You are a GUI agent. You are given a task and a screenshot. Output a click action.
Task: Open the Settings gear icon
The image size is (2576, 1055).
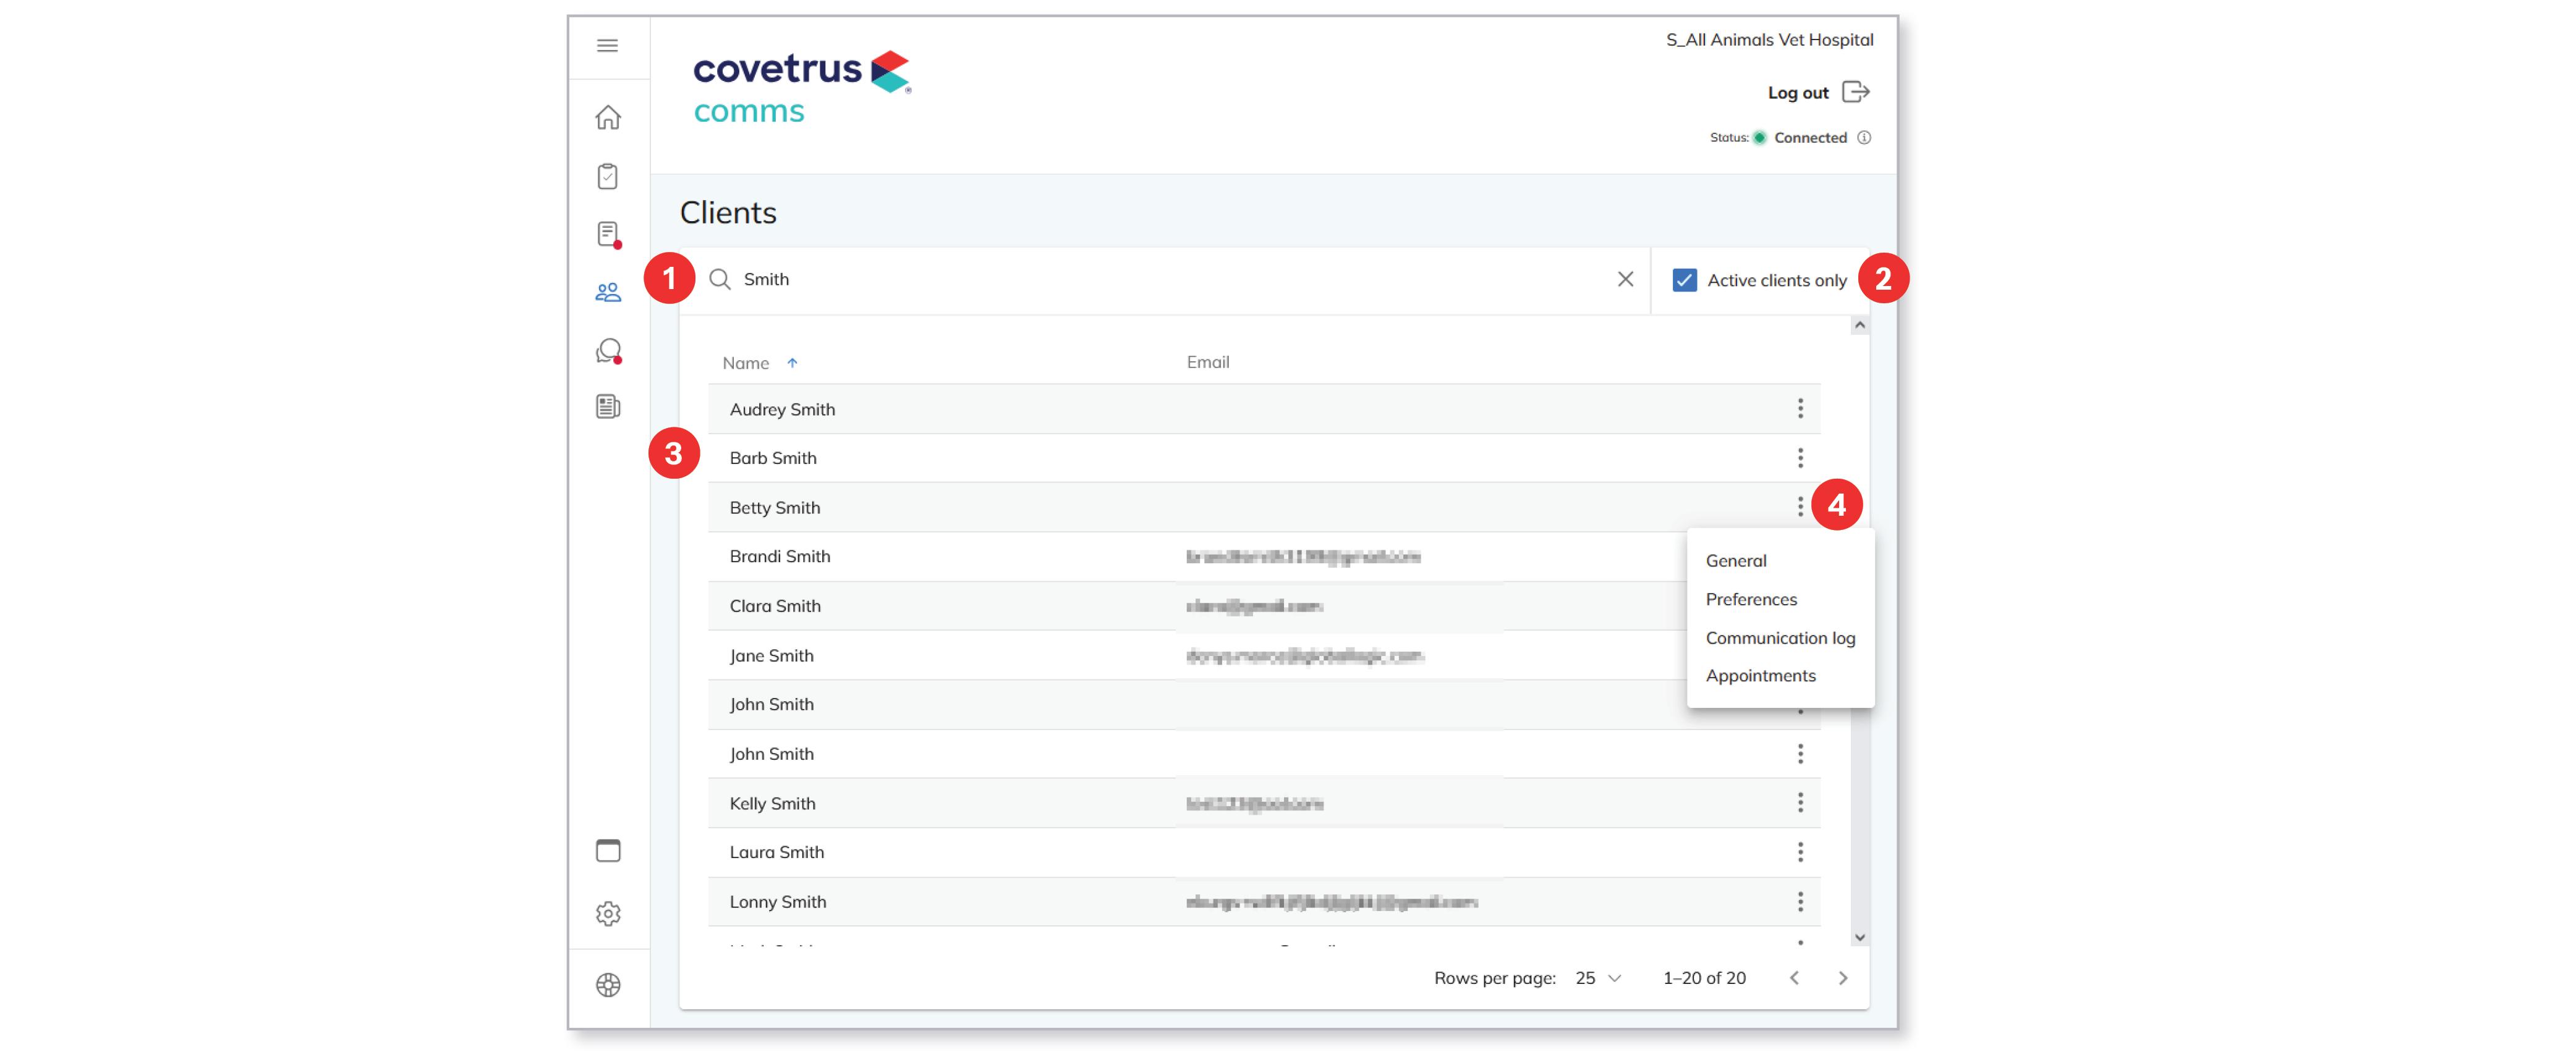tap(609, 914)
